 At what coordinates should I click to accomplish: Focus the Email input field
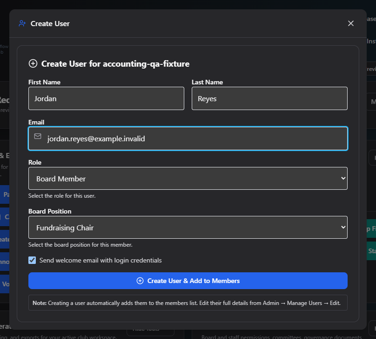pos(188,138)
